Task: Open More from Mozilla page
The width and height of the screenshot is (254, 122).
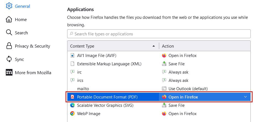Action: (33, 72)
